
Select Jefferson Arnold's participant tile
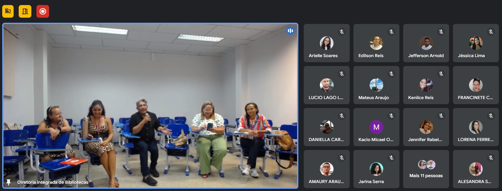pos(426,43)
